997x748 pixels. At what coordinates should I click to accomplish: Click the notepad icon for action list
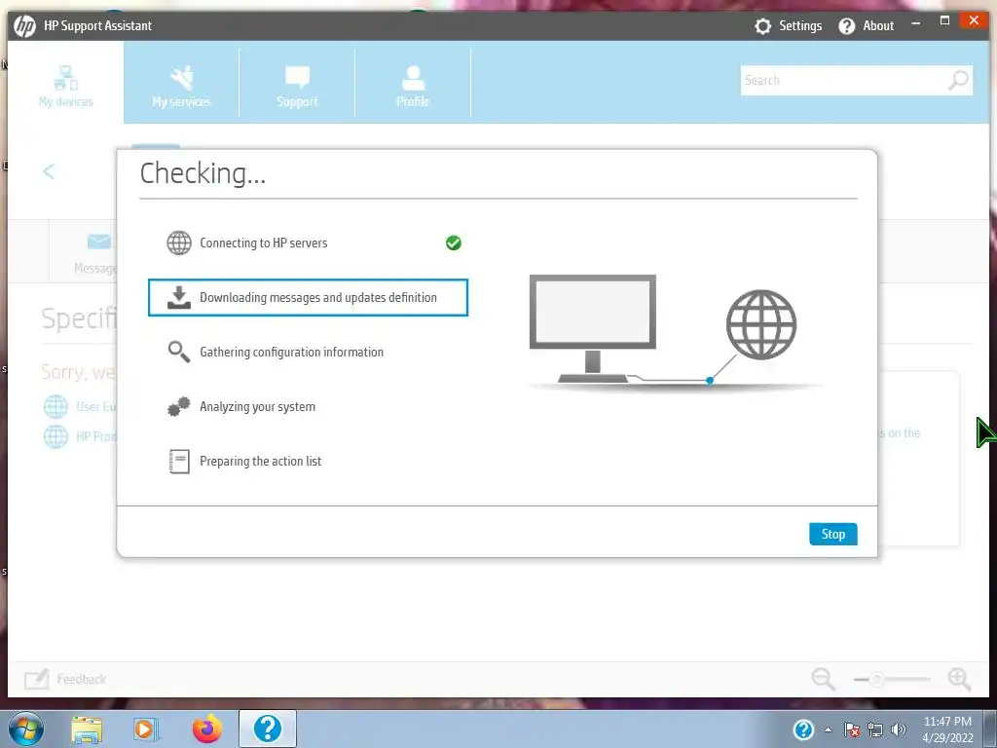[179, 461]
